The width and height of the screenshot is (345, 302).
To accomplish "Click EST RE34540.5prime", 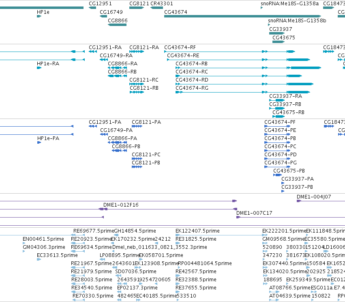I will pos(92,288).
